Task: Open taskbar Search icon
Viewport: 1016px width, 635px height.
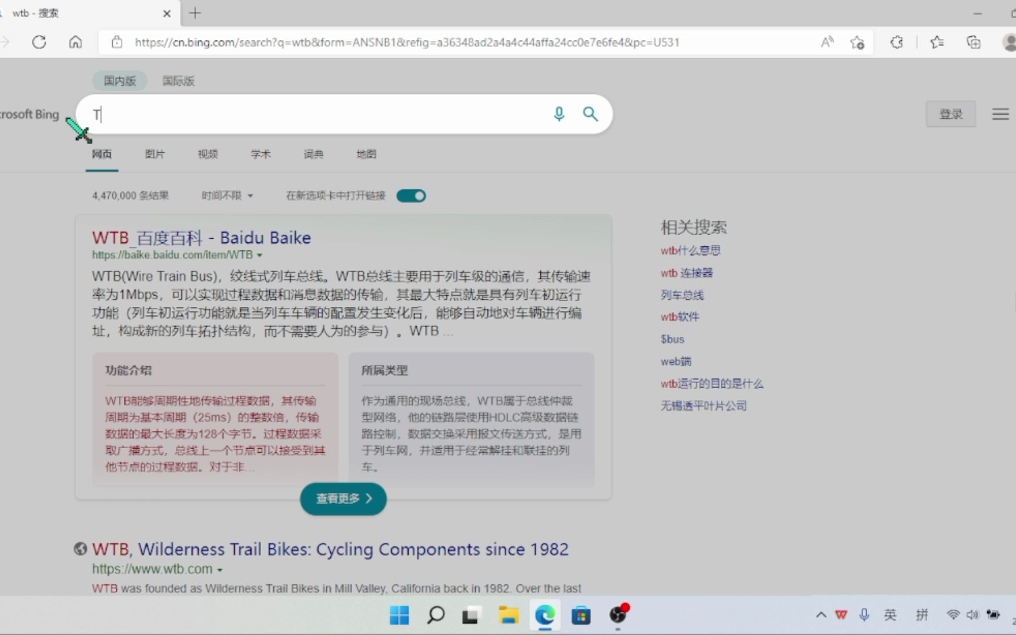Action: point(436,616)
